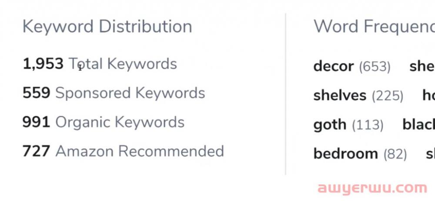Select the 991 Organic Keywords entry
The width and height of the screenshot is (435, 201).
pos(104,122)
